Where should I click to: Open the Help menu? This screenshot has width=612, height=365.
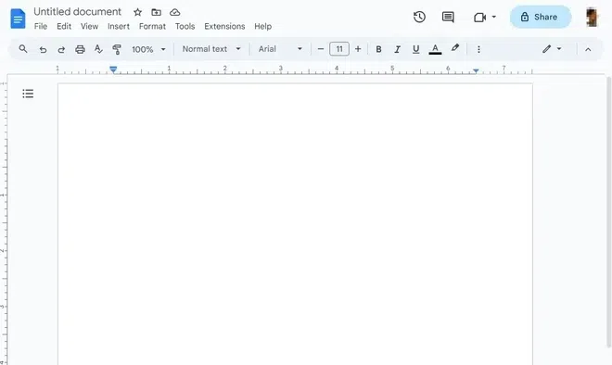(262, 27)
